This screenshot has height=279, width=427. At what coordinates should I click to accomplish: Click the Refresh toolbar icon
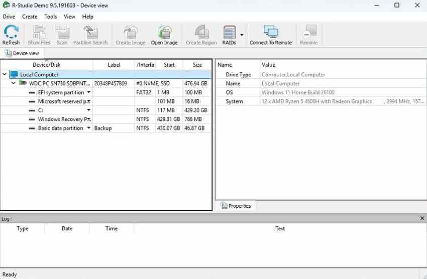tap(11, 32)
